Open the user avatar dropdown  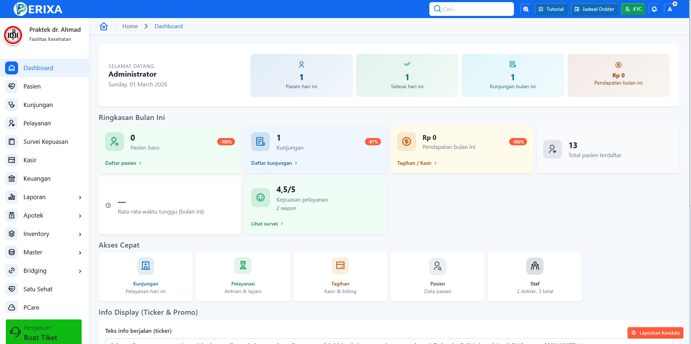click(671, 9)
